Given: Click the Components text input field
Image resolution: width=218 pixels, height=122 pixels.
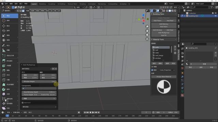Looking at the screenshot, I should point(39,88).
